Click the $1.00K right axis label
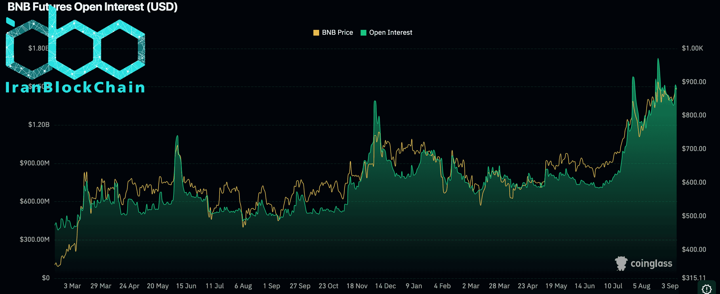This screenshot has width=720, height=294. point(692,48)
